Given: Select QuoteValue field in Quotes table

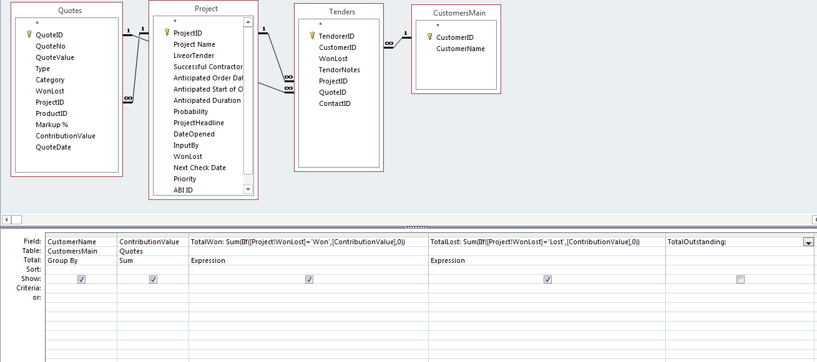Looking at the screenshot, I should tap(55, 57).
